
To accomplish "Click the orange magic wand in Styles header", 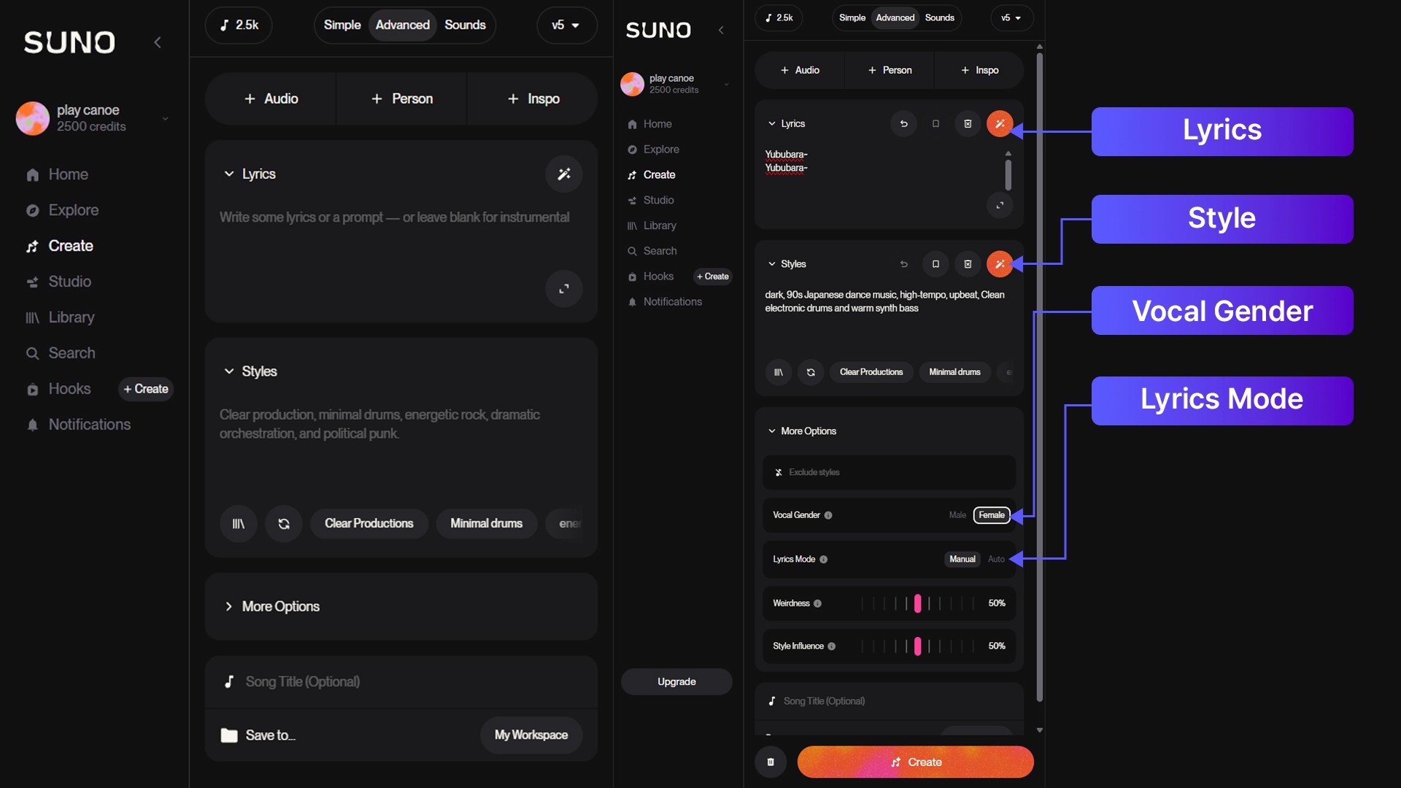I will pos(999,263).
